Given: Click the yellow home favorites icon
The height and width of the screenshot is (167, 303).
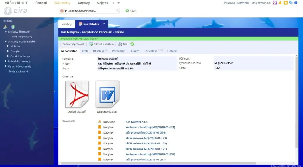Looking at the screenshot, I should pyautogui.click(x=286, y=3).
